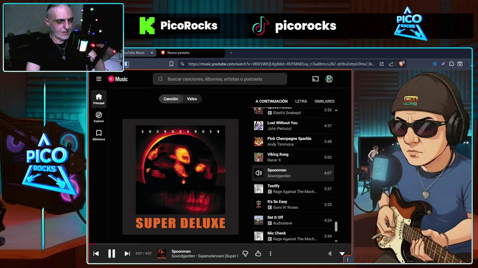Click the speaker icon on Spoonman row
The height and width of the screenshot is (268, 478).
click(258, 173)
